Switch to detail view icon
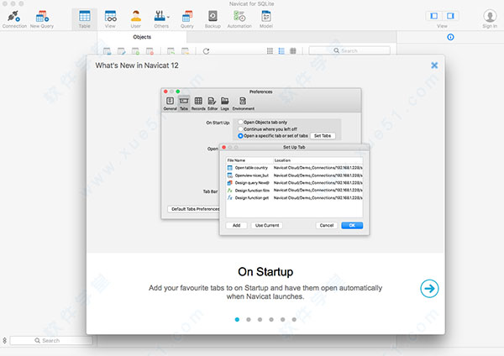 pos(293,50)
